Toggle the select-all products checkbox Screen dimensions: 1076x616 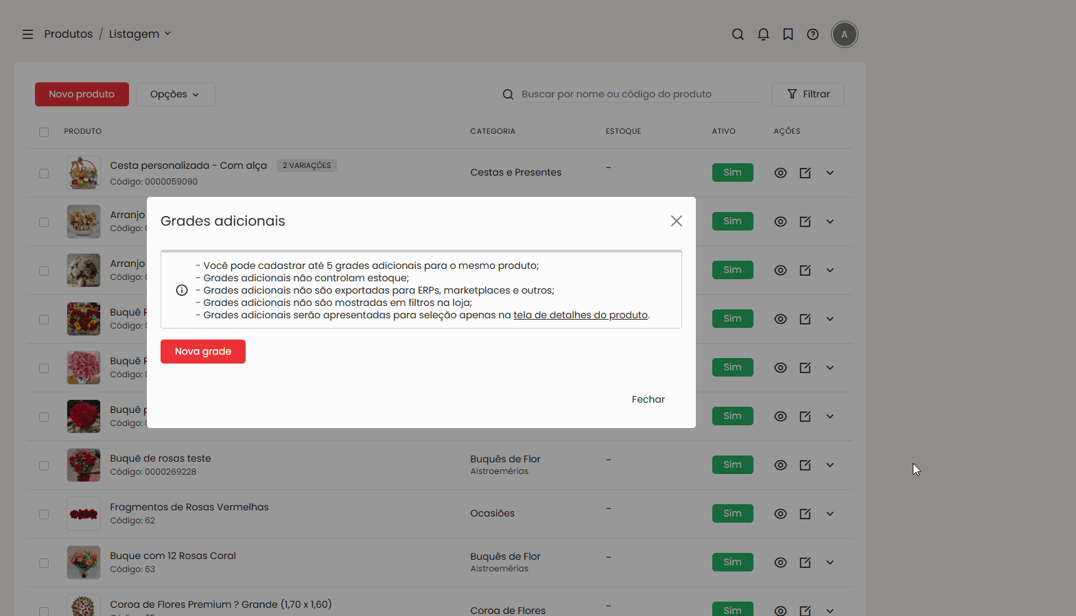[x=44, y=132]
